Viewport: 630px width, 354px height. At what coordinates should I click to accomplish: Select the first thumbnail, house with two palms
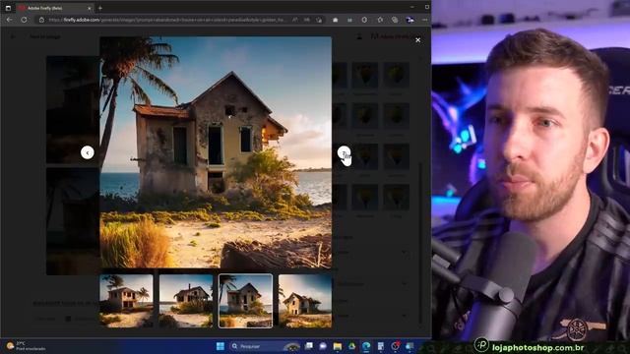[126, 301]
